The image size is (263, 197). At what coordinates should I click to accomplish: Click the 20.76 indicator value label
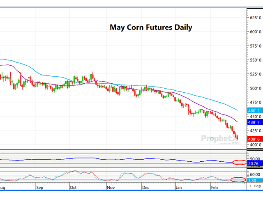pyautogui.click(x=255, y=164)
